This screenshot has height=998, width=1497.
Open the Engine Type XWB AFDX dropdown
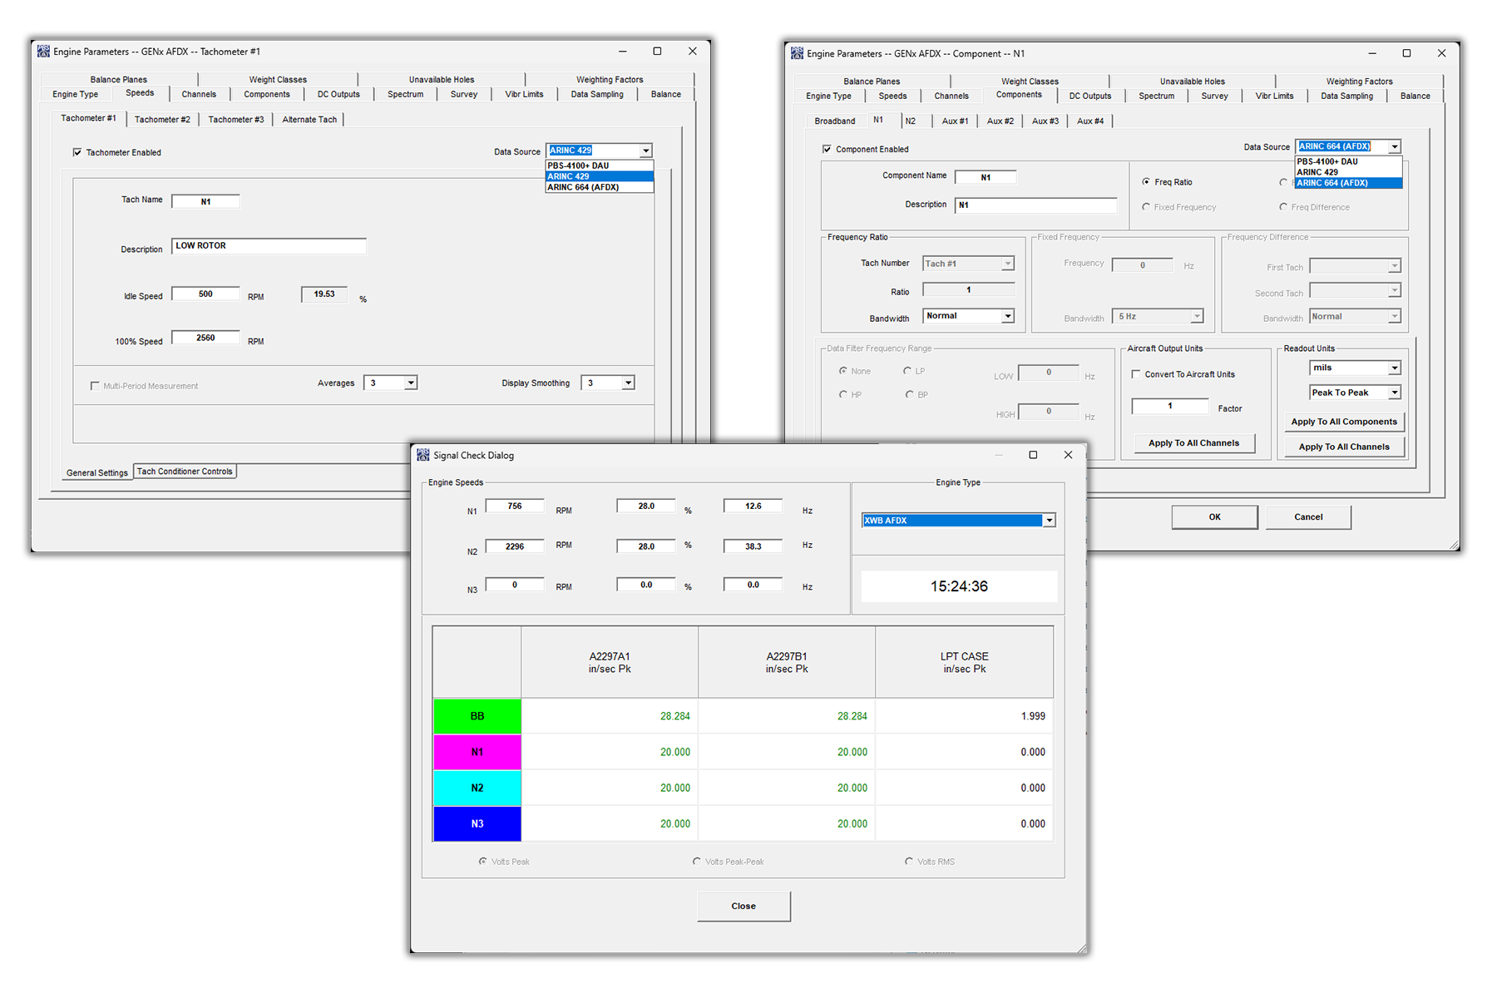pos(1049,521)
